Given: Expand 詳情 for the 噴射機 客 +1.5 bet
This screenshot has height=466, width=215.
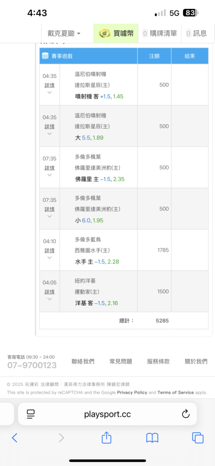Looking at the screenshot, I should [50, 85].
